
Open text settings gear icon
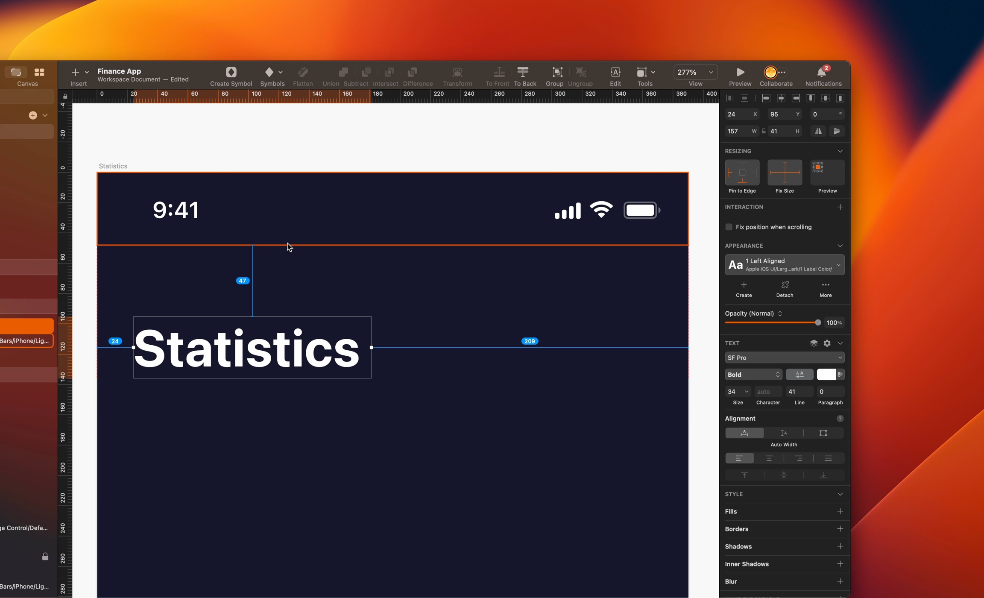click(x=827, y=343)
